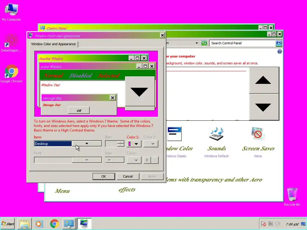Click Show desktop icon in tray corner
This screenshot has height=230, width=307.
tap(303, 224)
